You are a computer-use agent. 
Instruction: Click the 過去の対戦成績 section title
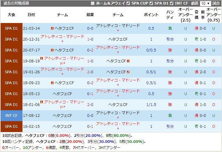[16, 3]
